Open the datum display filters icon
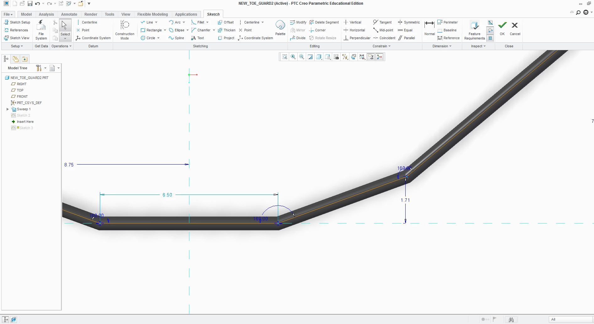This screenshot has height=324, width=594. 345,57
